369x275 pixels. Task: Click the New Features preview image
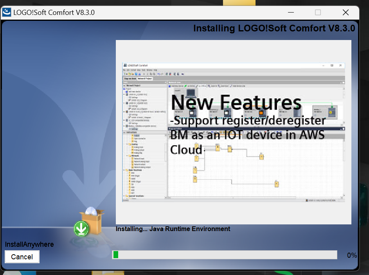coord(234,132)
